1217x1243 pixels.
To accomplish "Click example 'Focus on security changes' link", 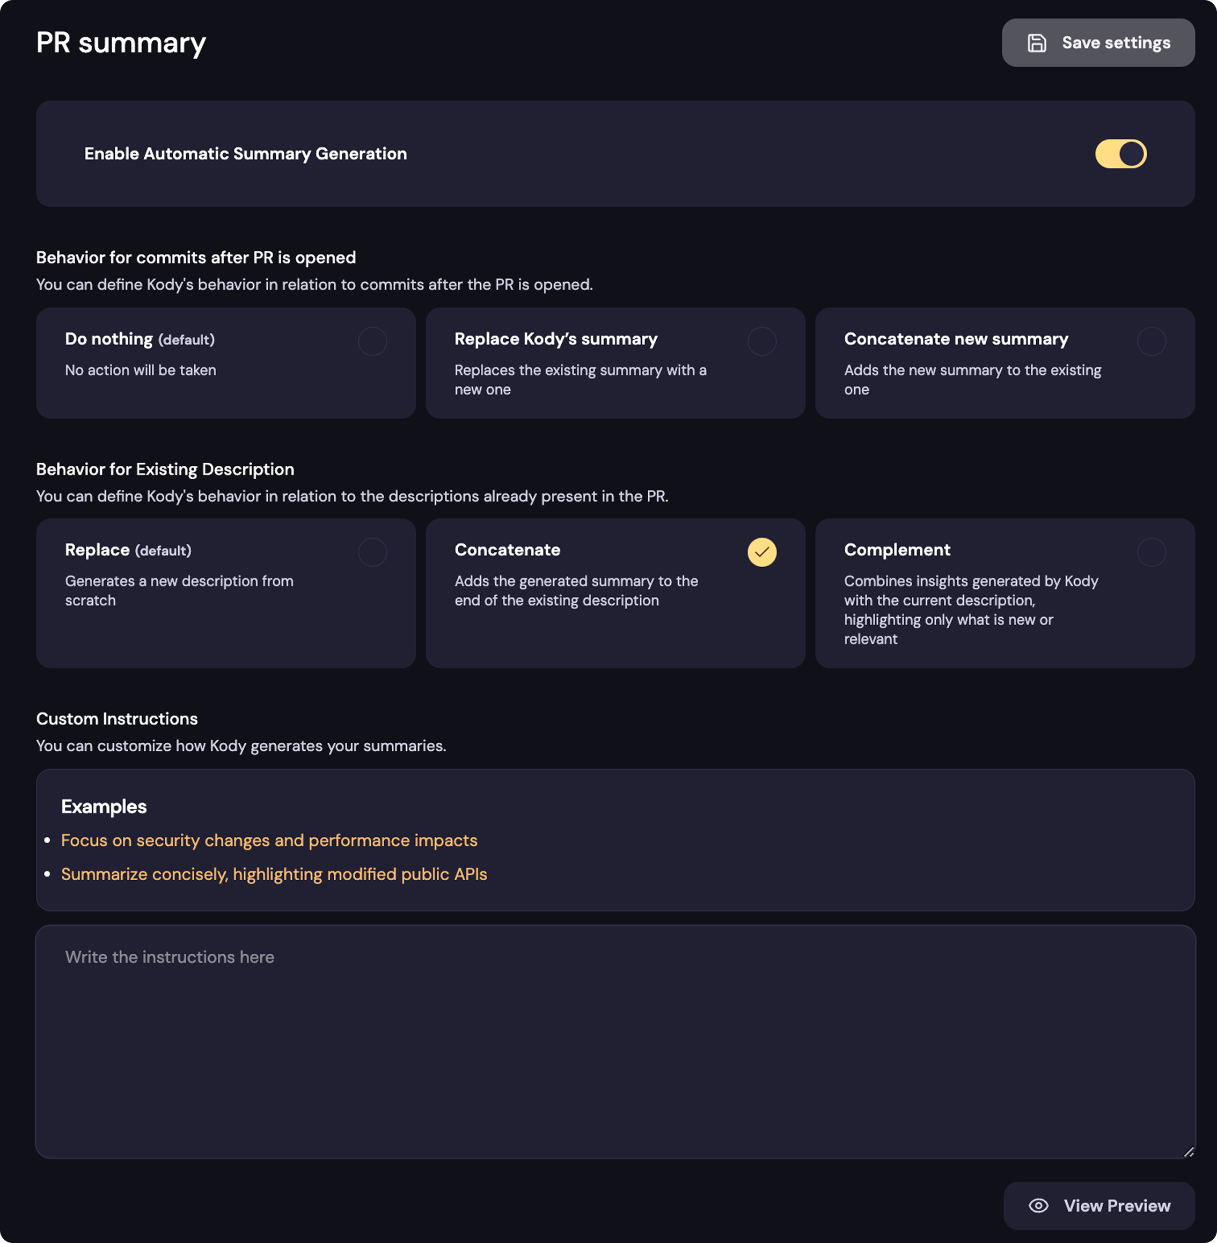I will (x=268, y=840).
